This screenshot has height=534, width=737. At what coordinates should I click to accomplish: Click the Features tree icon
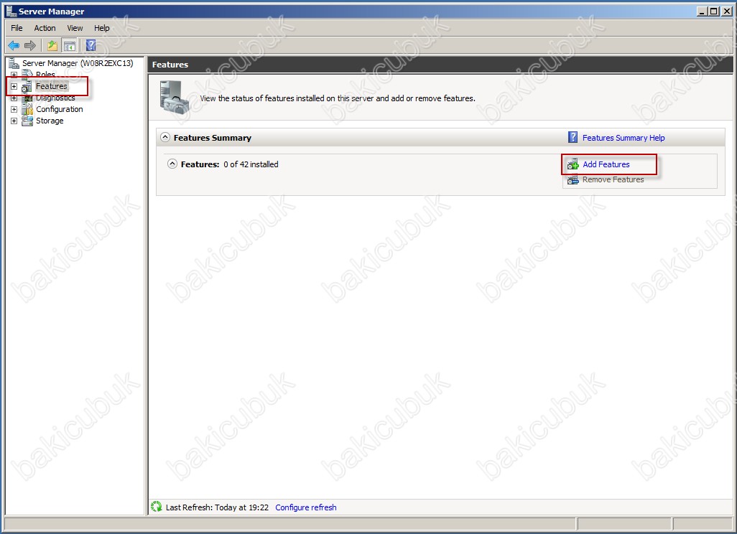pos(27,86)
